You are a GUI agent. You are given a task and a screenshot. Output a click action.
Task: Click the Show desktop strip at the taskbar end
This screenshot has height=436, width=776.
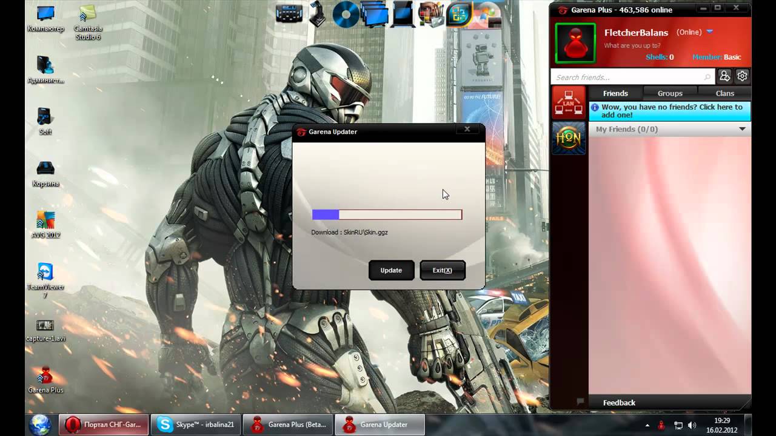point(748,424)
